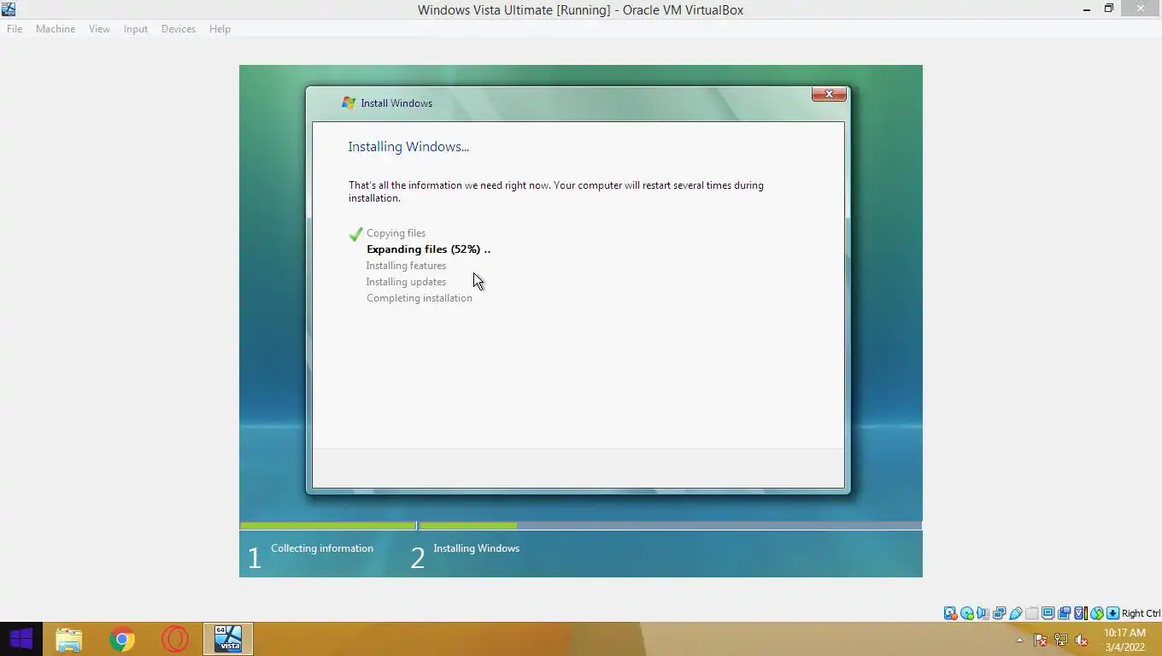The width and height of the screenshot is (1162, 656).
Task: Launch Google Chrome from the taskbar
Action: tap(122, 639)
